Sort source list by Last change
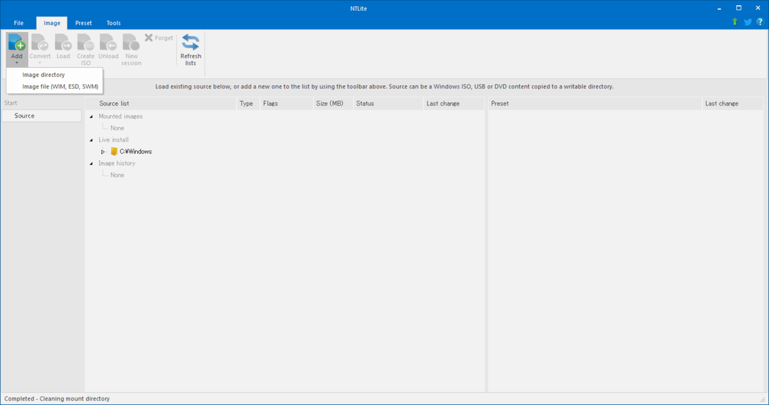The width and height of the screenshot is (769, 405). coord(454,103)
